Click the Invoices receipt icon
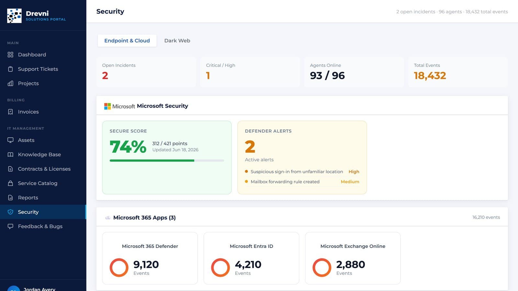Image resolution: width=518 pixels, height=291 pixels. click(x=10, y=112)
